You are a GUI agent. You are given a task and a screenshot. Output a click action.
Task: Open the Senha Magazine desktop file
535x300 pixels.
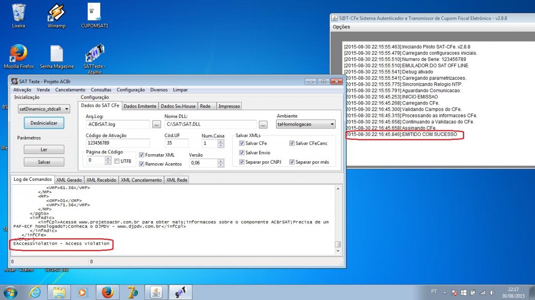pos(57,57)
